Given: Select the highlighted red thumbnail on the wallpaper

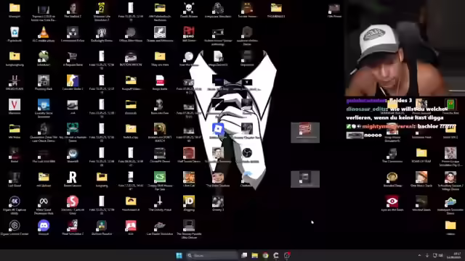Looking at the screenshot, I should (x=305, y=132).
